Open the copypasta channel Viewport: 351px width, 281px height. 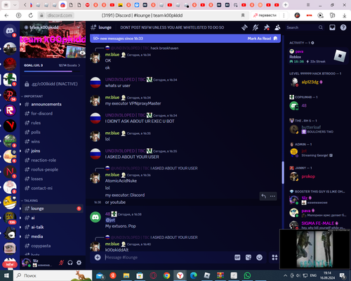tap(53, 246)
